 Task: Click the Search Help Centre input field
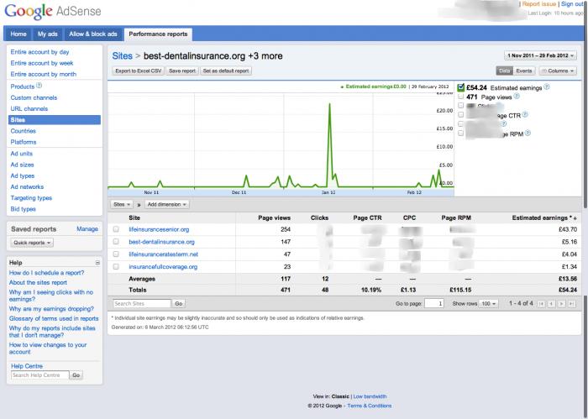pos(40,375)
